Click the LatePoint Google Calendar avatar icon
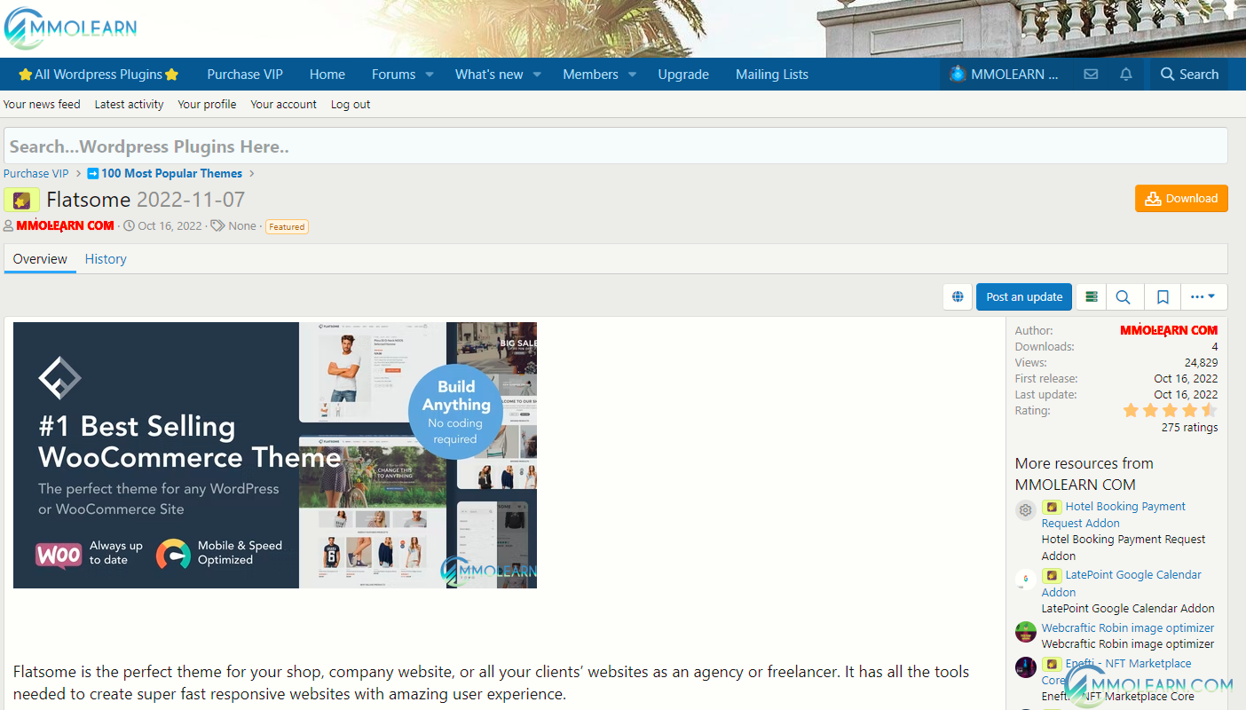The width and height of the screenshot is (1246, 710). pos(1026,579)
